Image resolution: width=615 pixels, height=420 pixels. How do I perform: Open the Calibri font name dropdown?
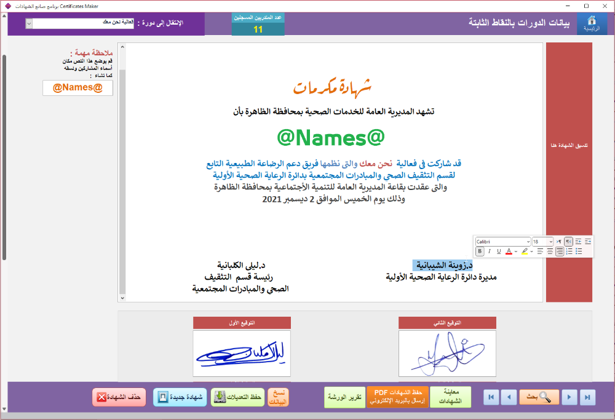(x=528, y=242)
